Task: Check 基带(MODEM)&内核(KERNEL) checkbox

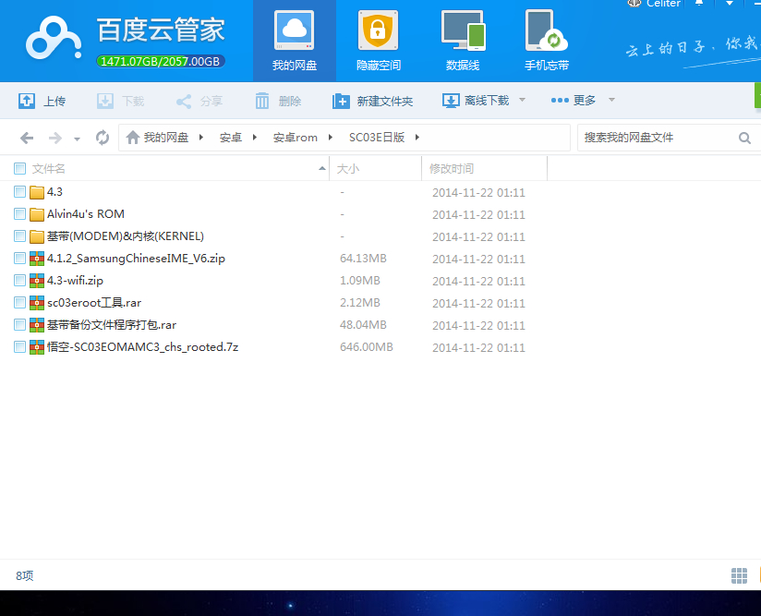Action: coord(20,236)
